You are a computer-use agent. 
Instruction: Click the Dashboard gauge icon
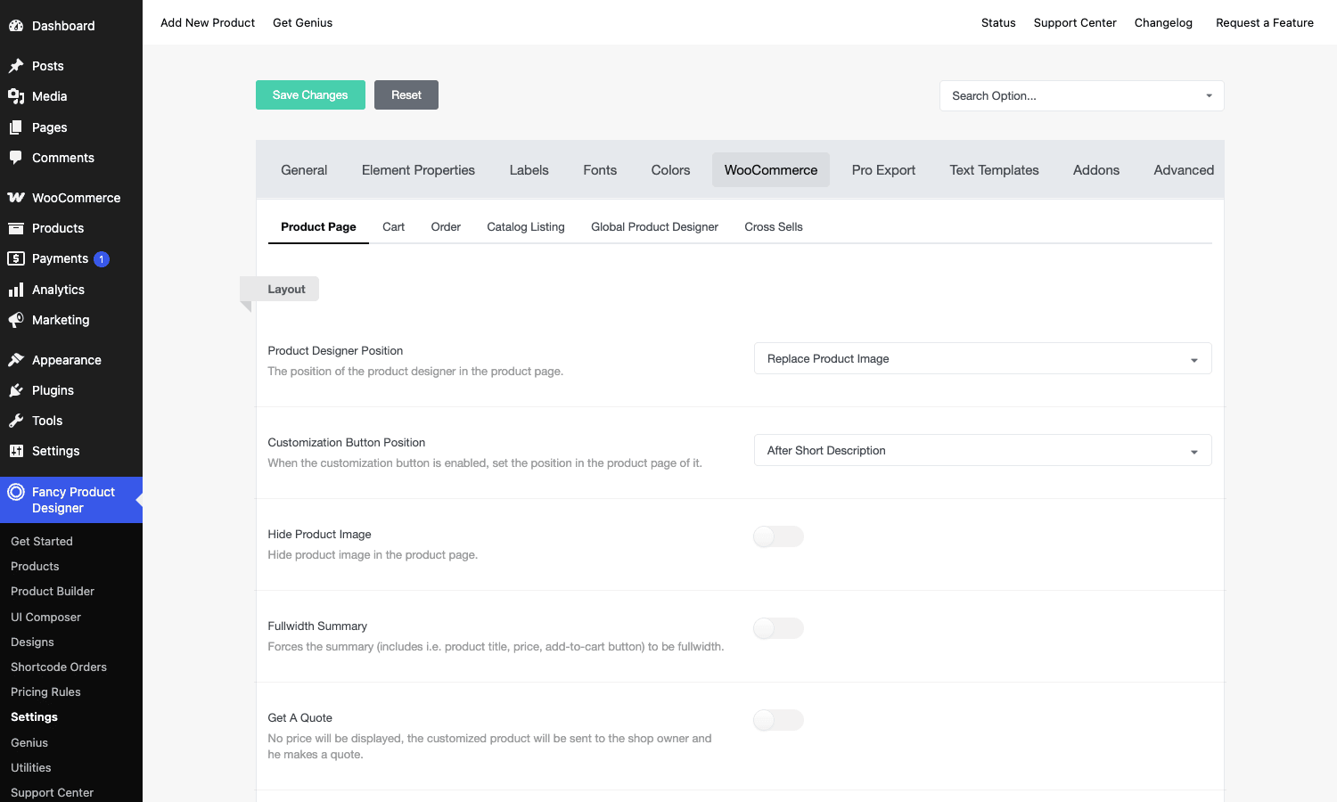click(x=16, y=26)
